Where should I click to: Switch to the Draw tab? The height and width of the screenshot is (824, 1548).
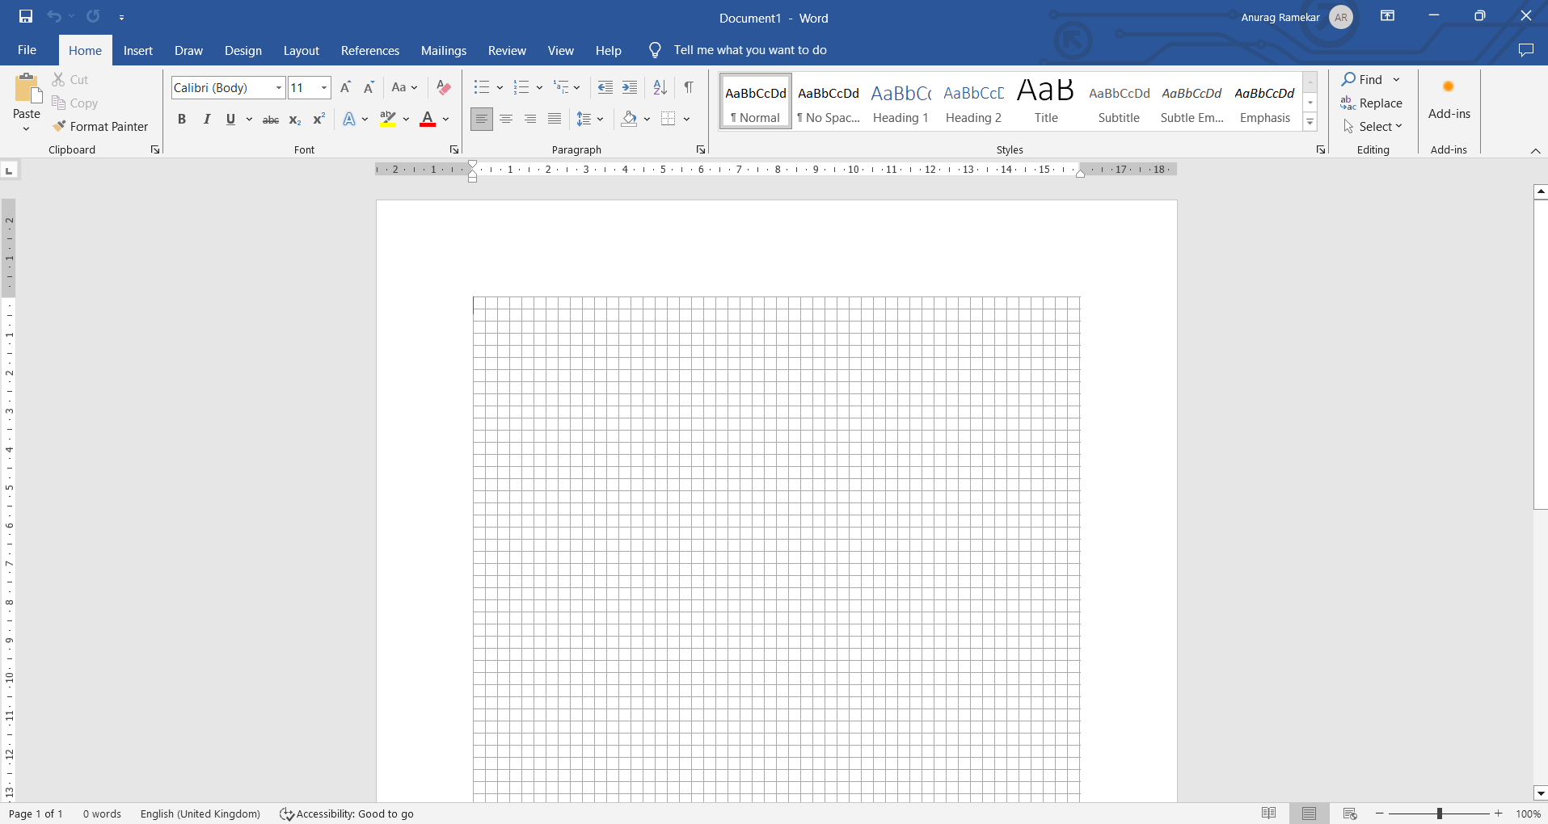click(188, 50)
